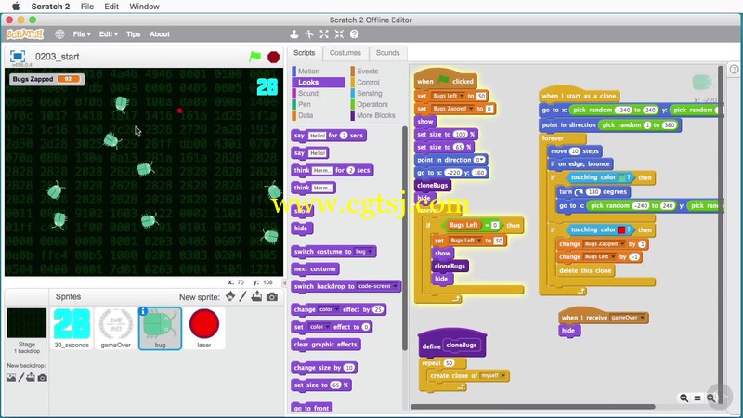Select the Grow sprite tool in toolbar
The image size is (743, 418).
click(x=324, y=34)
